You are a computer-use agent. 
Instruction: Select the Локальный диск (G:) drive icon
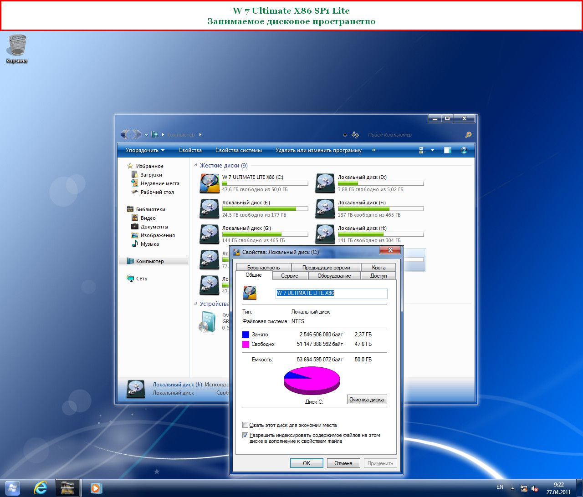[x=210, y=234]
